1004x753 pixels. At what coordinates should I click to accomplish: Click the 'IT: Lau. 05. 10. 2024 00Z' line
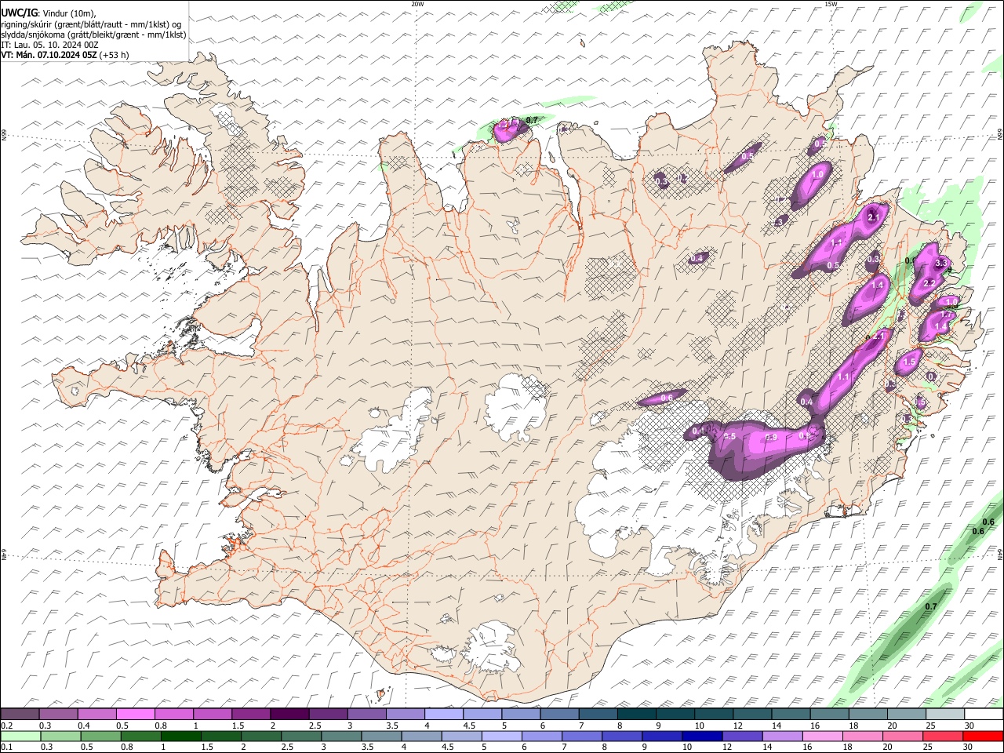[49, 45]
